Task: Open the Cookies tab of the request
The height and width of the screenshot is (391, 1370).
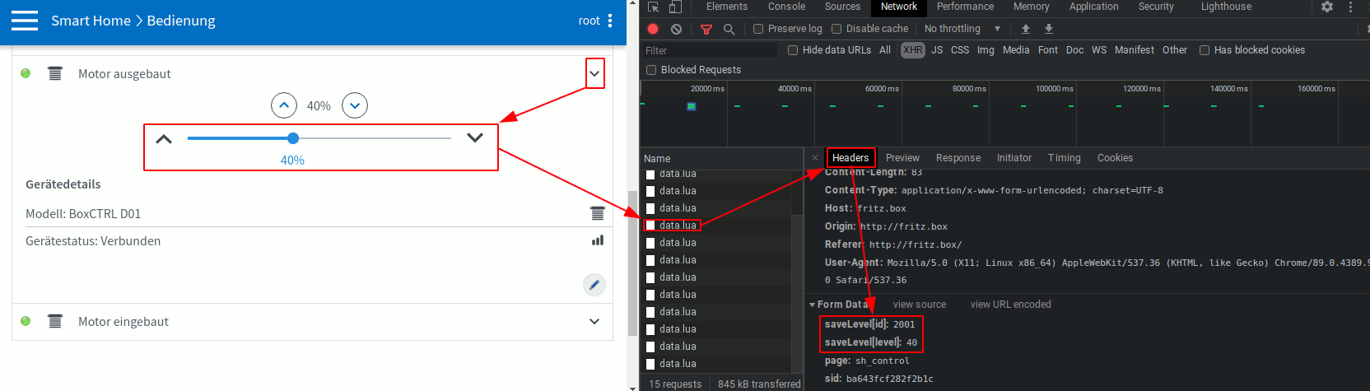Action: pos(1115,158)
